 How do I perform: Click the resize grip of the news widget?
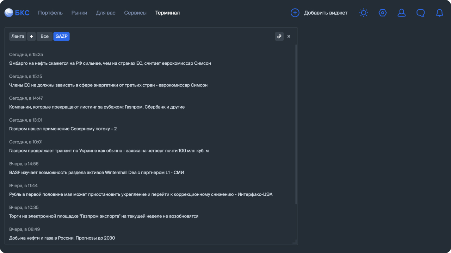[295, 241]
